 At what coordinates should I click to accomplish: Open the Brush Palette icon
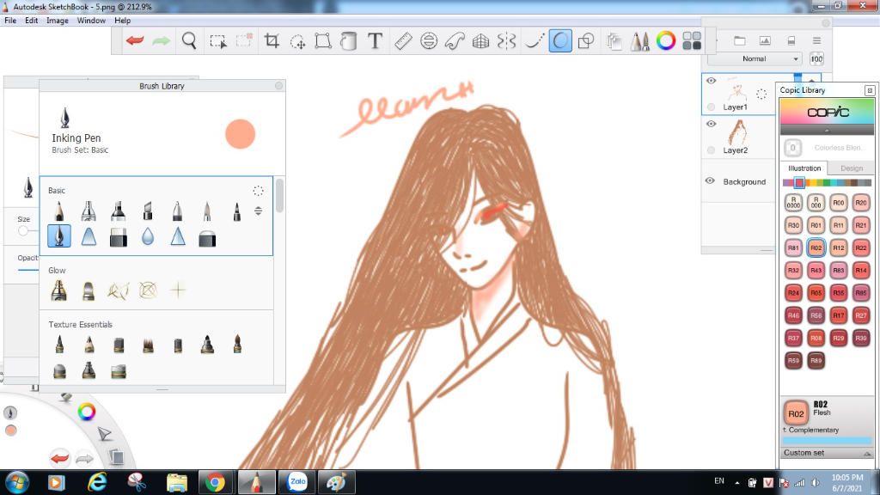[x=639, y=41]
